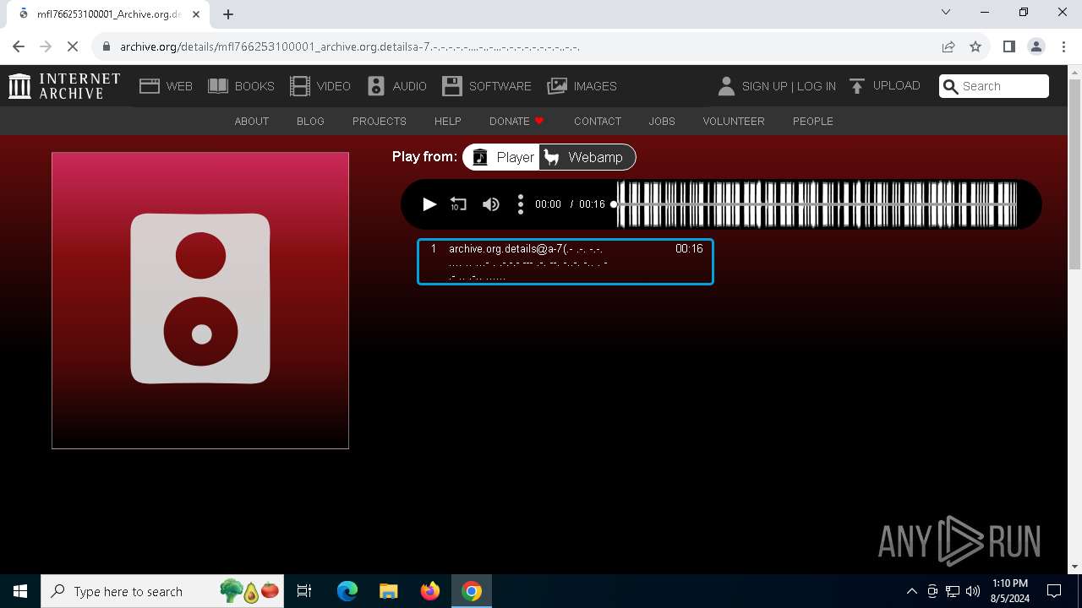The image size is (1082, 608).
Task: Open the Images section
Action: pos(582,86)
